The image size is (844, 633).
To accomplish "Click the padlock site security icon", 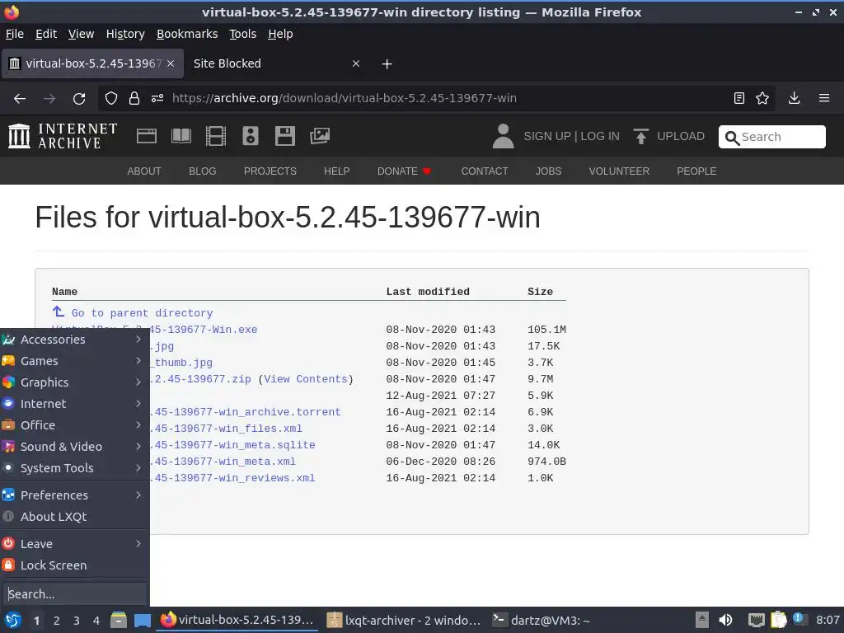I will 134,98.
